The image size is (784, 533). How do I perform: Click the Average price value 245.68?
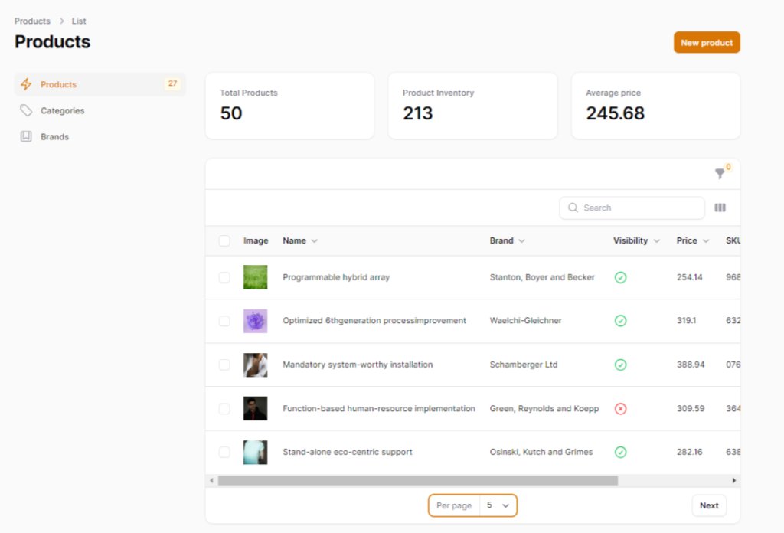coord(615,113)
